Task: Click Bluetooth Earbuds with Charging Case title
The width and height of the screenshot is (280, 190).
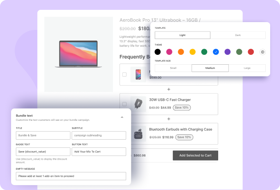Action: (181, 129)
